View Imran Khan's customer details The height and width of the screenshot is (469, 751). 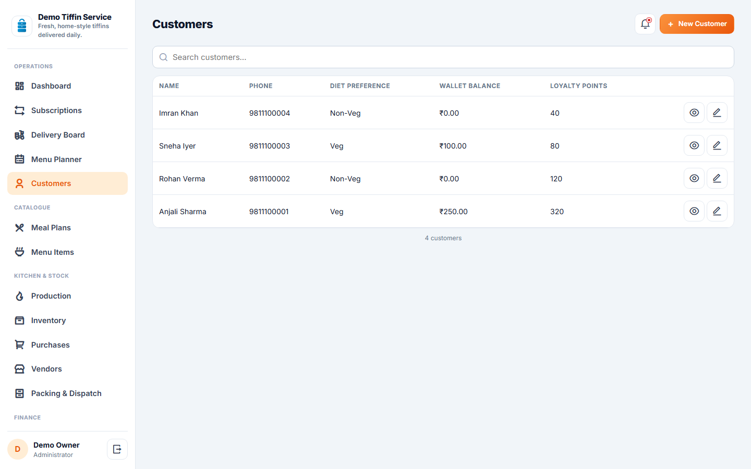tap(694, 113)
